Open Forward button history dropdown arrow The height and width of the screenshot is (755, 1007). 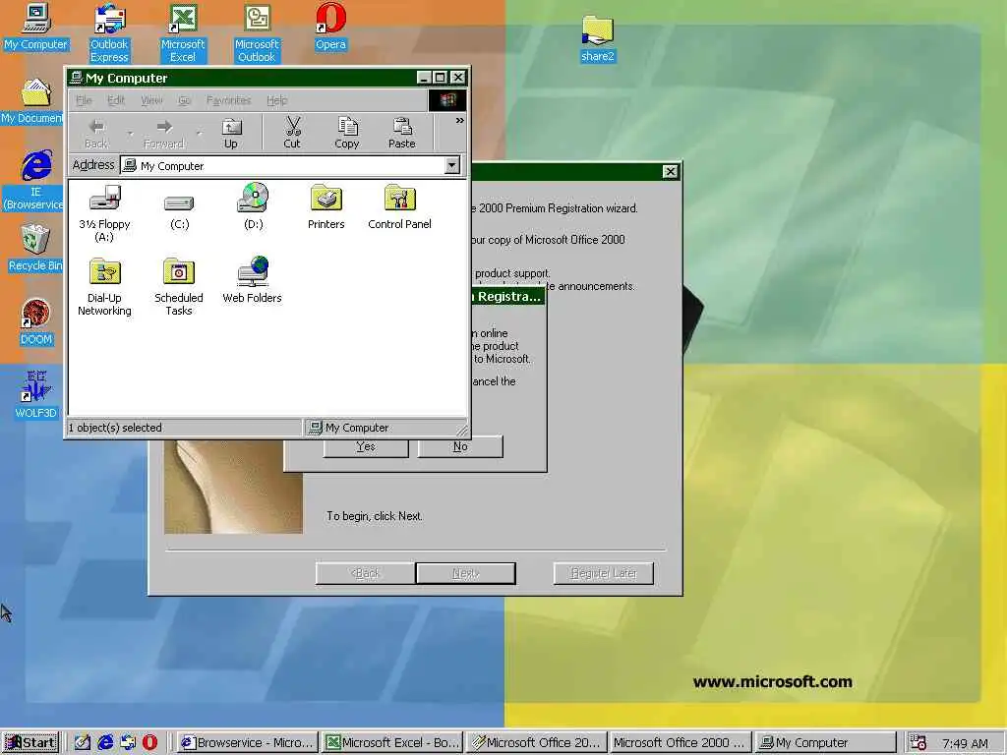(199, 134)
